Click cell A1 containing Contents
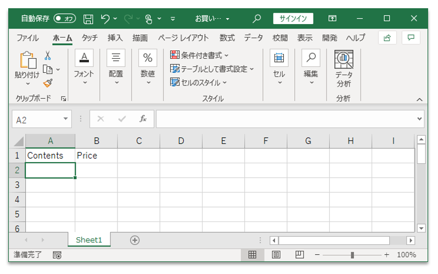The image size is (438, 274). pos(50,156)
